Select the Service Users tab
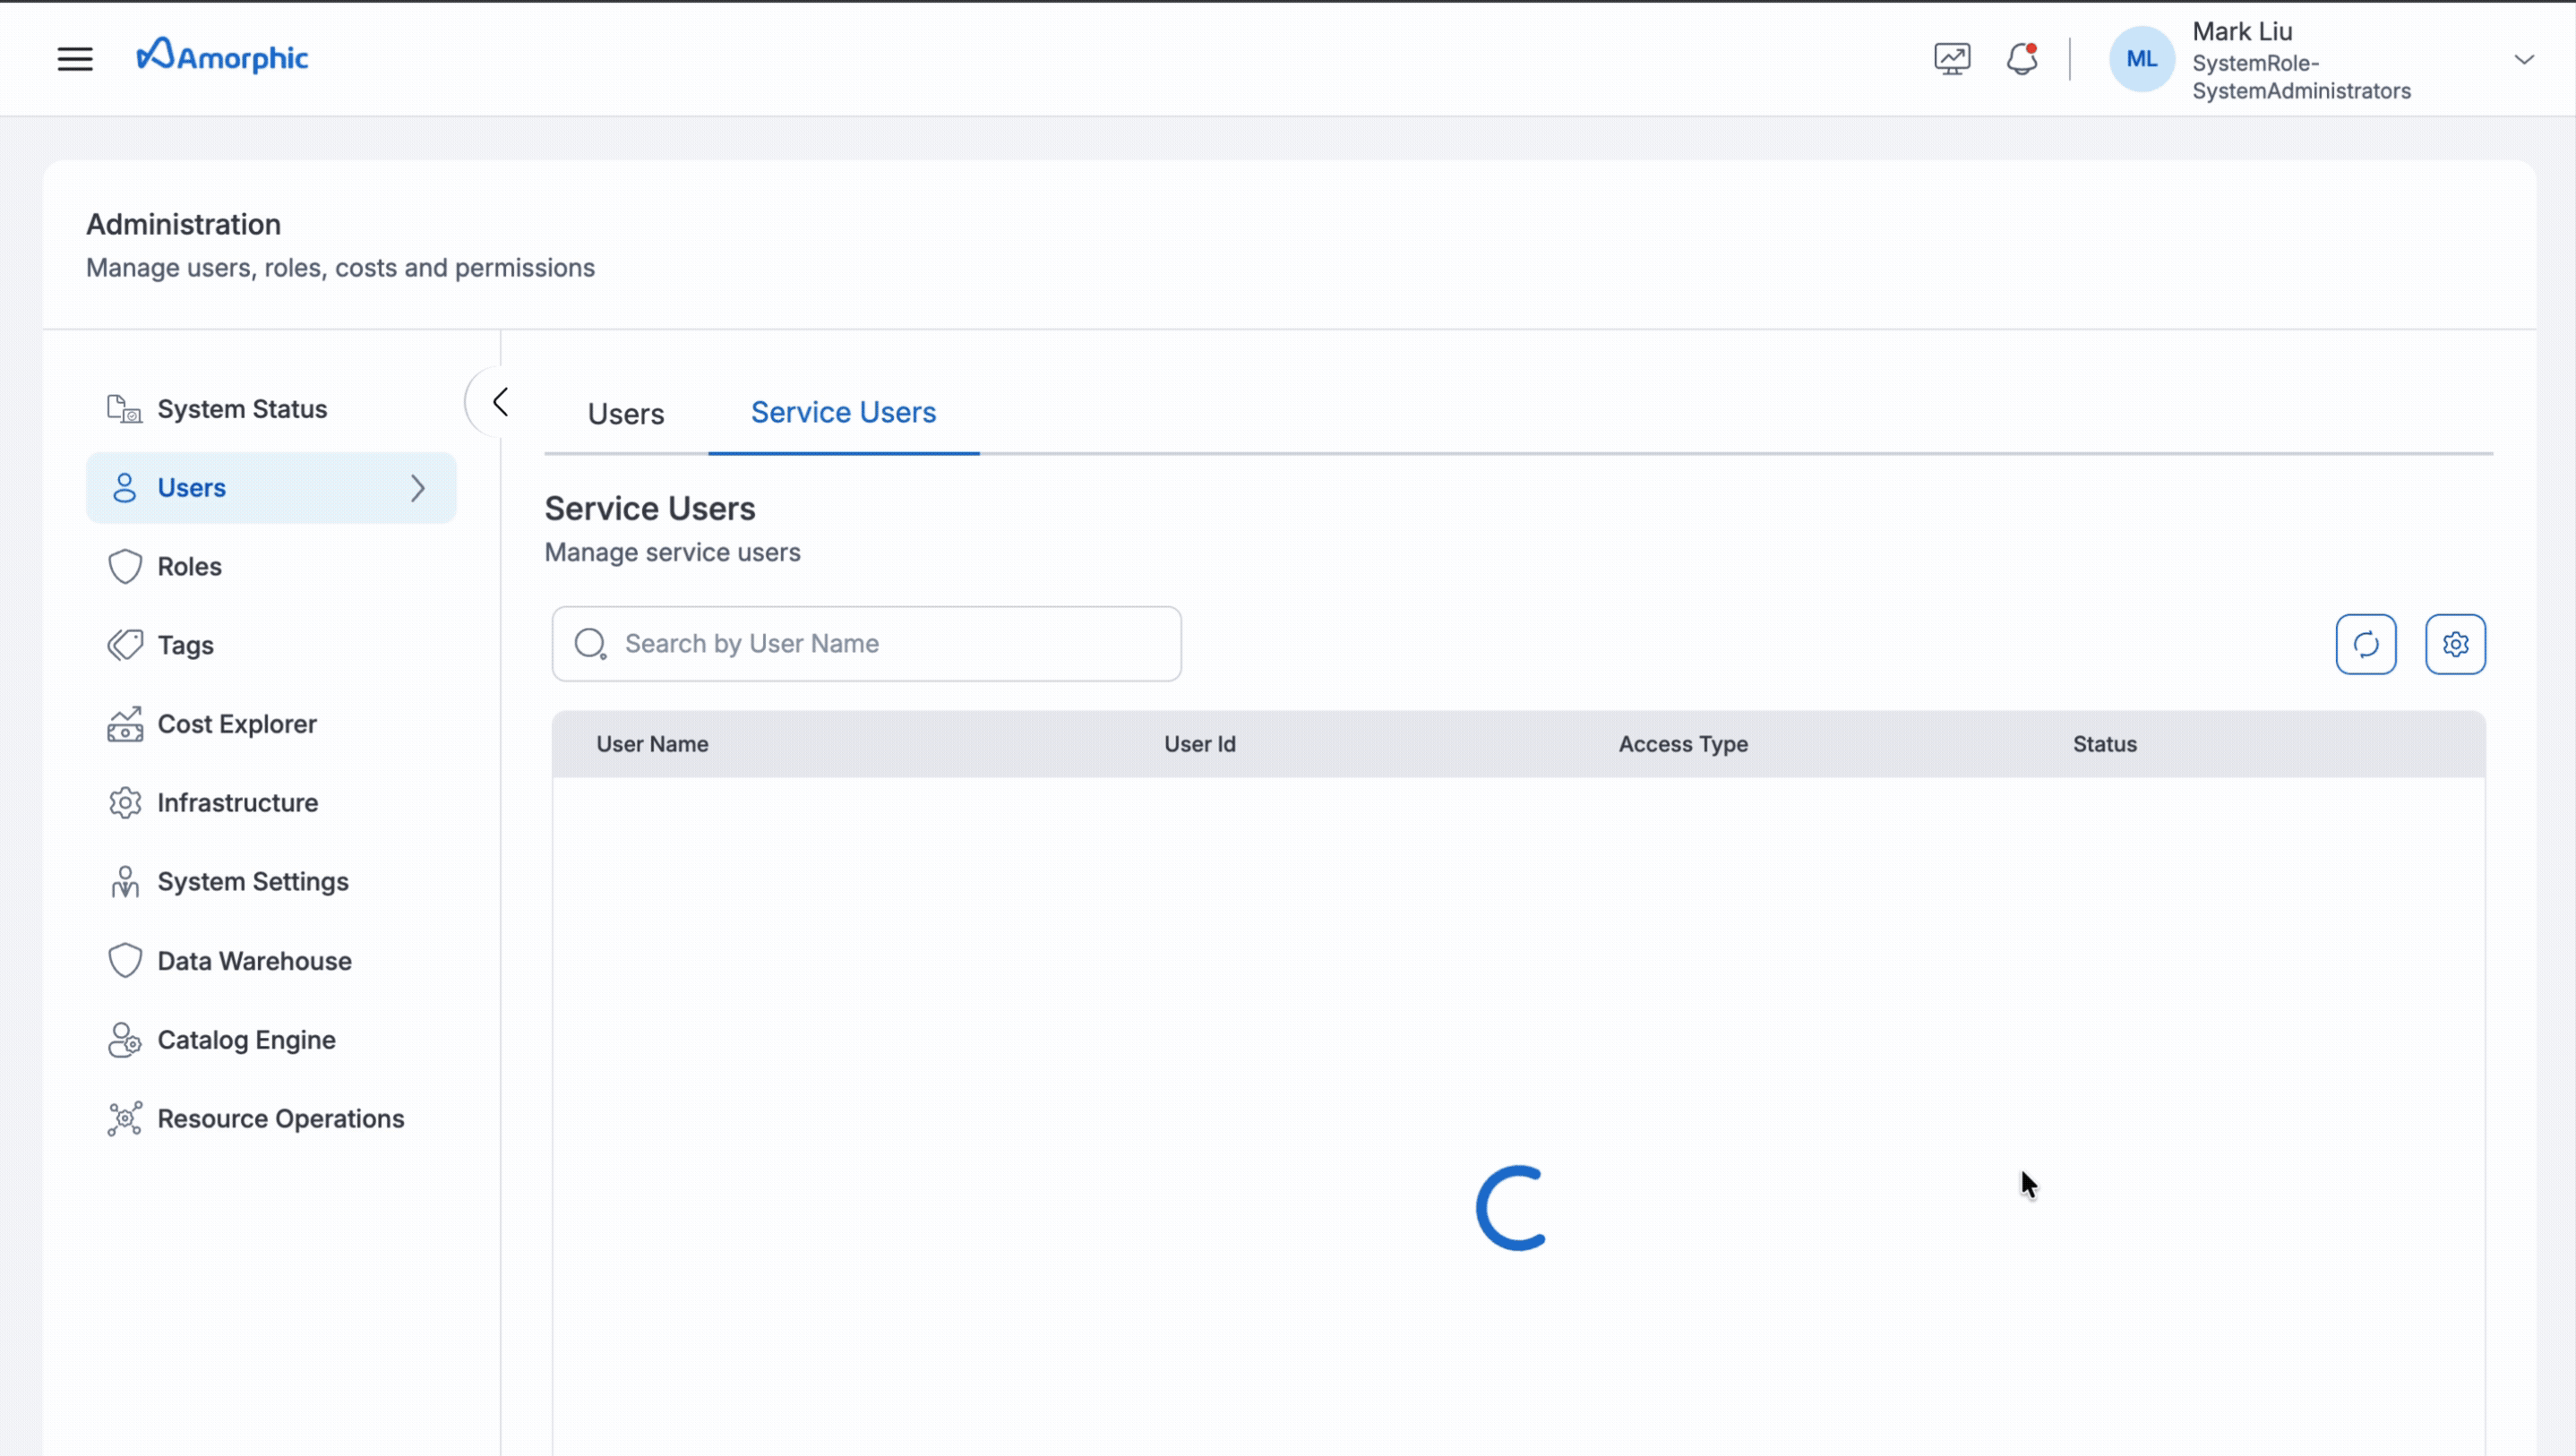The image size is (2576, 1456). [x=843, y=412]
